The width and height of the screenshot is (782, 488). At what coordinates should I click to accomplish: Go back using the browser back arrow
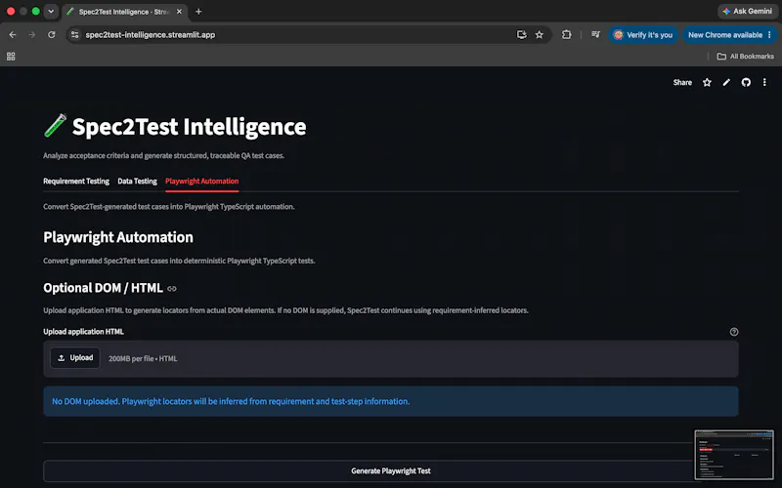pyautogui.click(x=13, y=35)
